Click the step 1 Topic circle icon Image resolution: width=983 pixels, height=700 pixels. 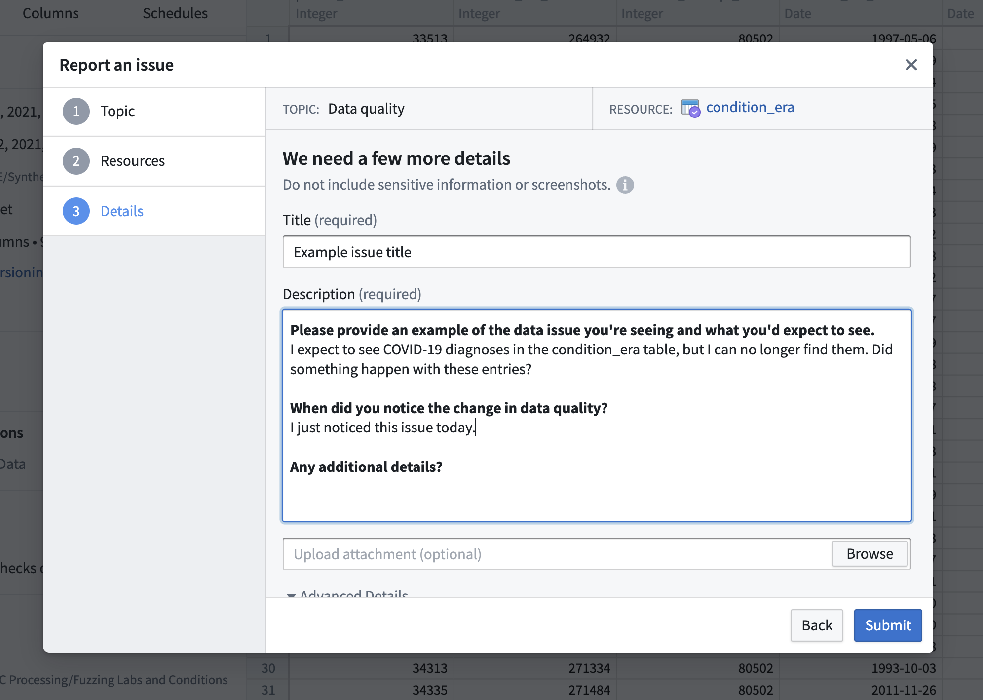(76, 111)
